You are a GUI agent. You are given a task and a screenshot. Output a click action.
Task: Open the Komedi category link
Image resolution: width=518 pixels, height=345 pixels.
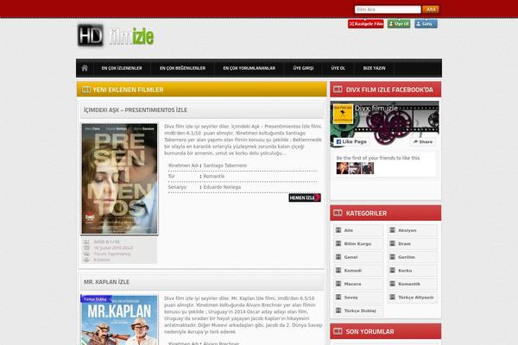tap(353, 270)
